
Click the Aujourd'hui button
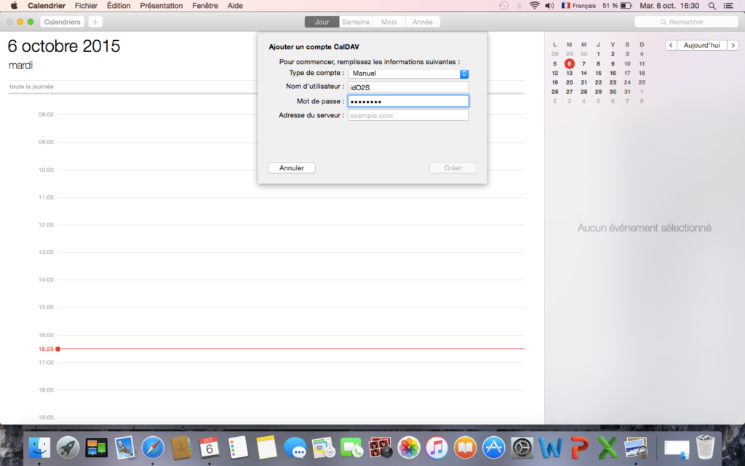702,45
